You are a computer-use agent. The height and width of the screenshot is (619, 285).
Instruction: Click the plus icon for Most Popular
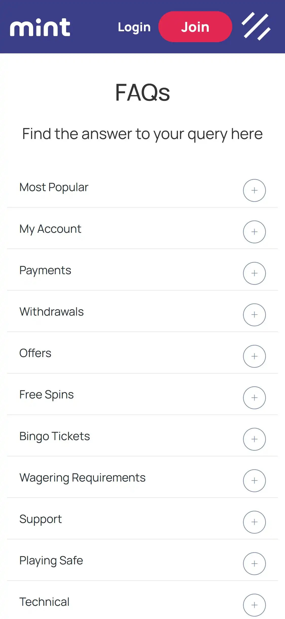[254, 190]
